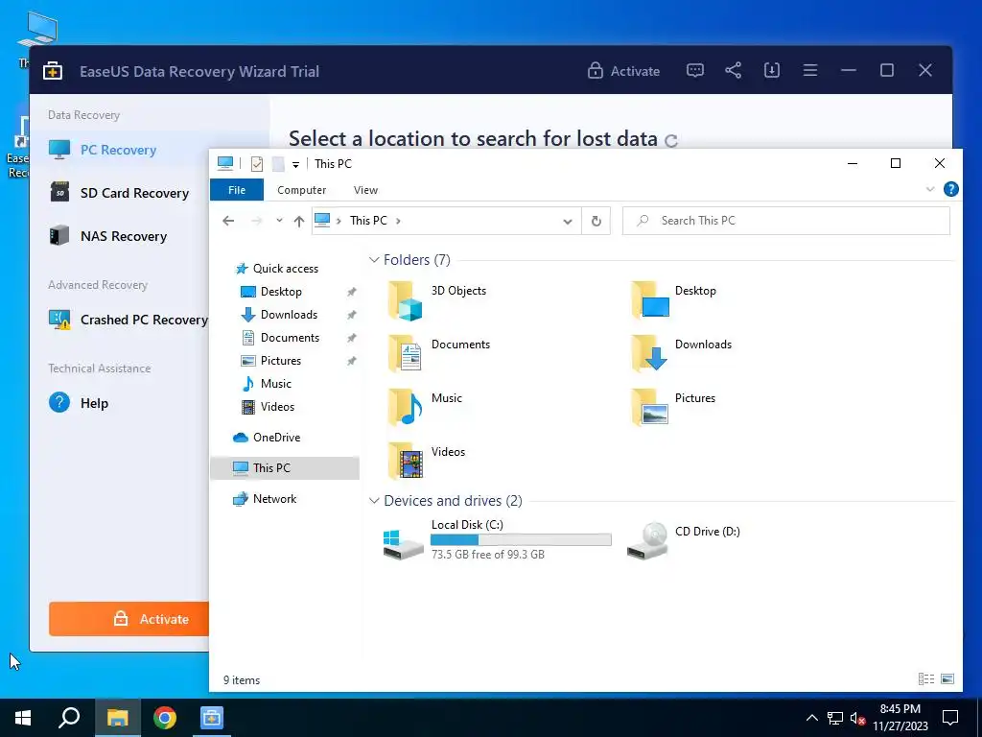
Task: Select NAS Recovery in EaseUS sidebar
Action: [x=108, y=236]
